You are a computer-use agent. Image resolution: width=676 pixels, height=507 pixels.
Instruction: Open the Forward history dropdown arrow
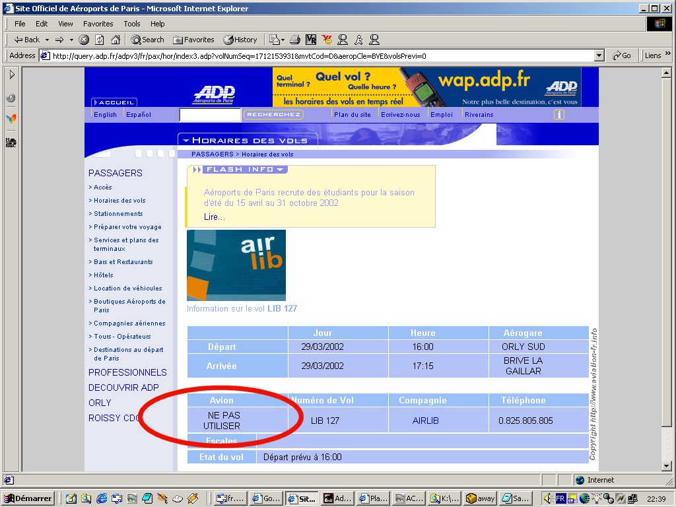click(x=71, y=40)
